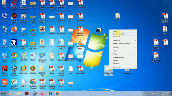Viewport: 172px width, 96px height.
Task: Select the ration dw PDF icon
Action: [80, 17]
